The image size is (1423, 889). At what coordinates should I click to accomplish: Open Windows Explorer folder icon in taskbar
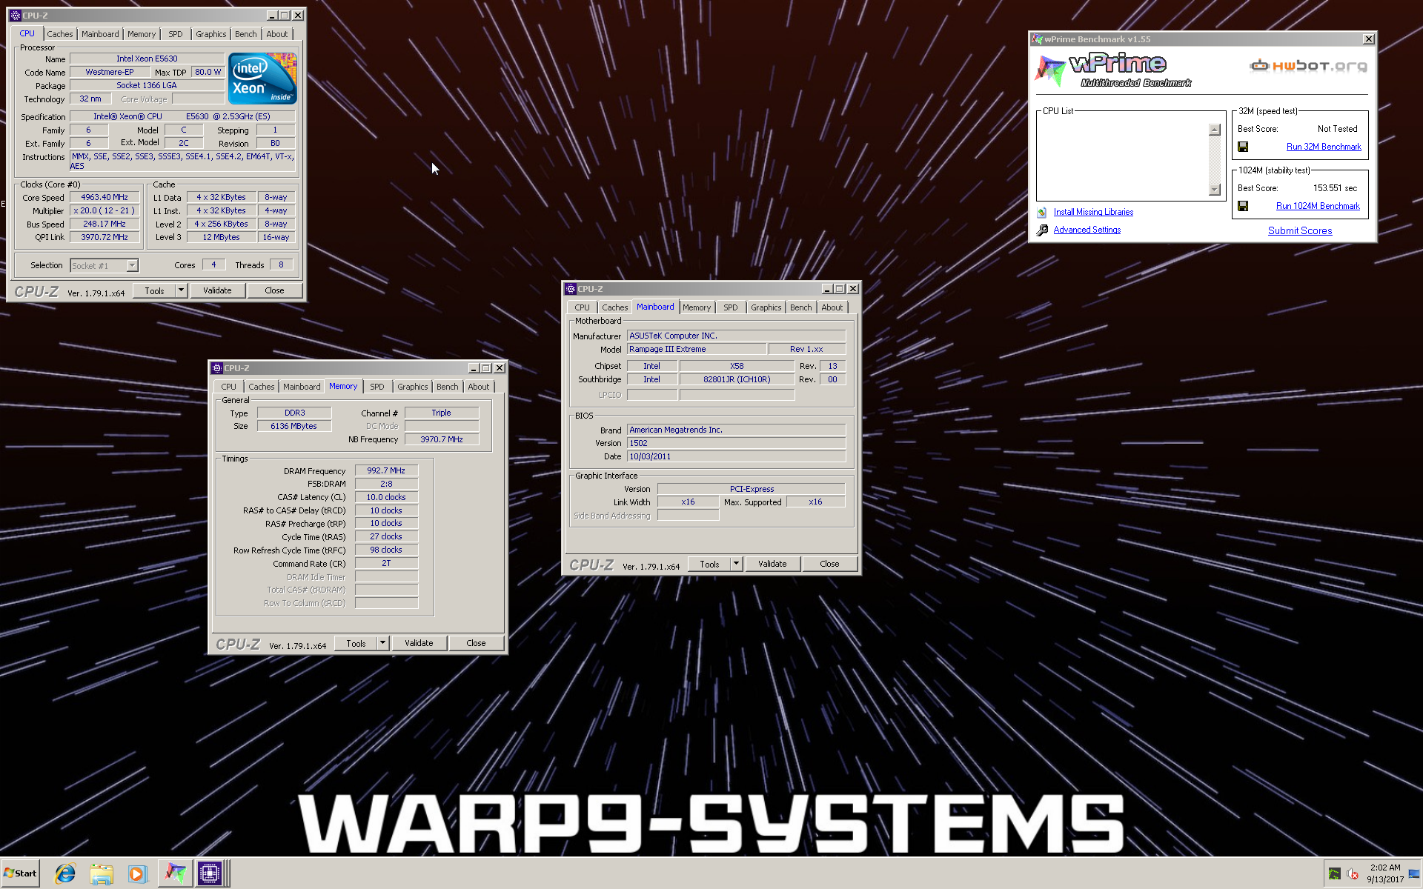[x=101, y=873]
